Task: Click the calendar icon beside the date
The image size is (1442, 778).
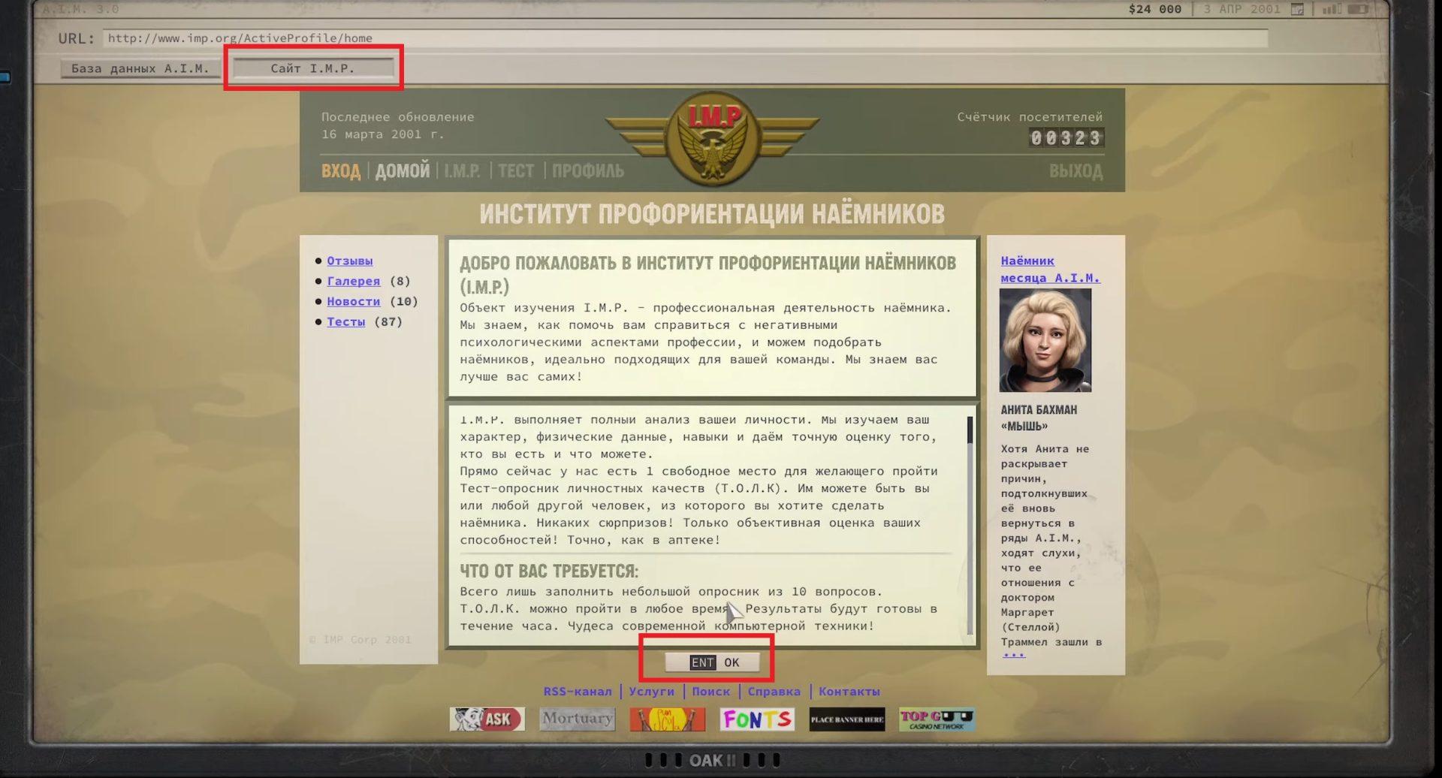Action: point(1297,9)
